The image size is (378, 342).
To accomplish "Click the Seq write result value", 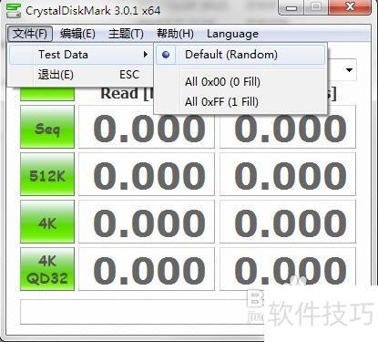I will tap(288, 127).
